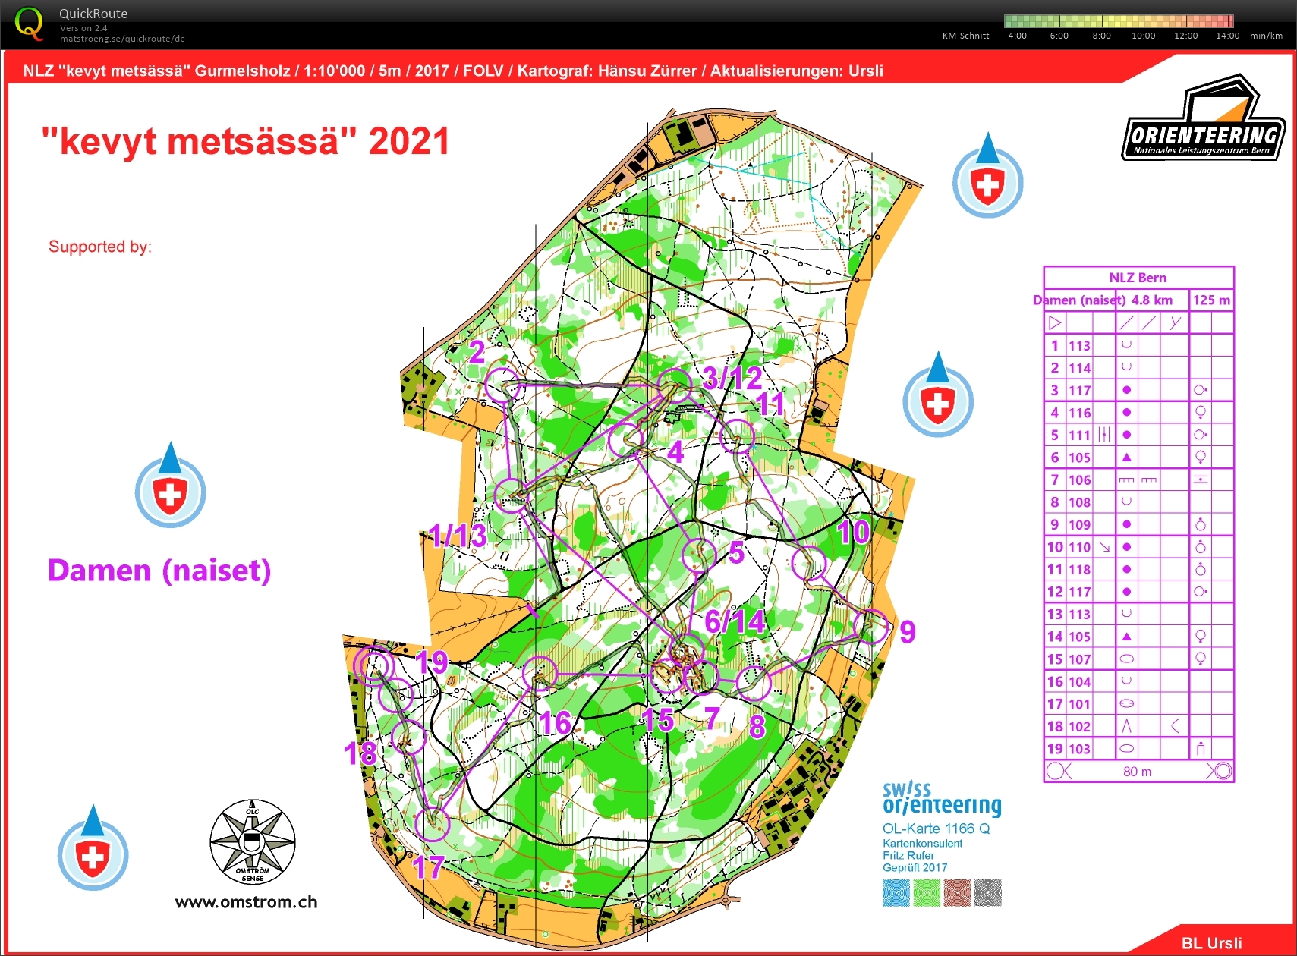
Task: Select control 2 circle on the map
Action: (502, 385)
